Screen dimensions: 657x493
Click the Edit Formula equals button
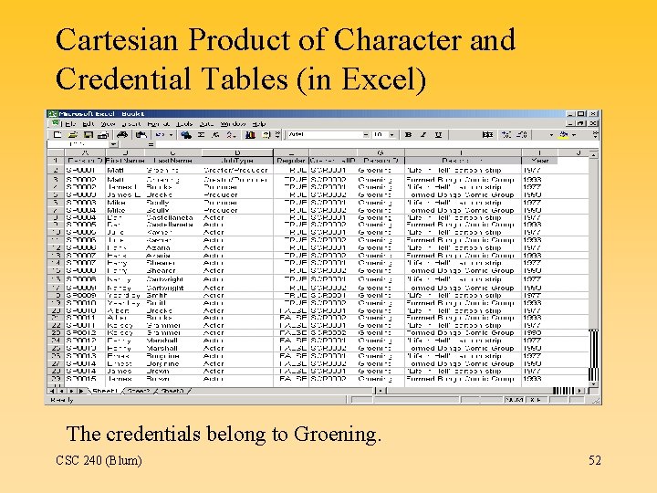(x=151, y=144)
